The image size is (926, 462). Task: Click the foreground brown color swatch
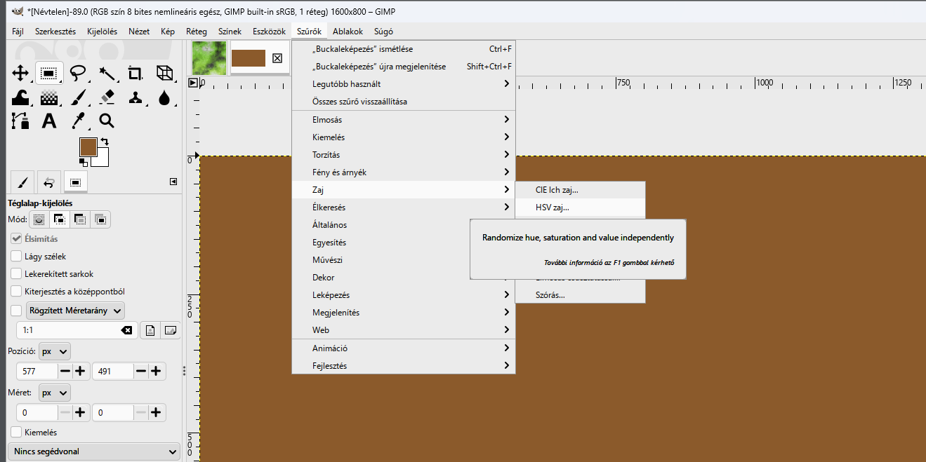88,147
